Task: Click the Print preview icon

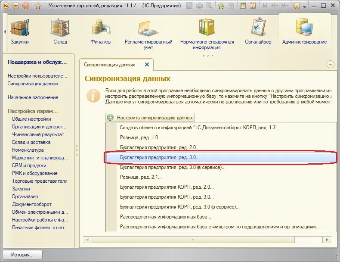Action: click(209, 6)
